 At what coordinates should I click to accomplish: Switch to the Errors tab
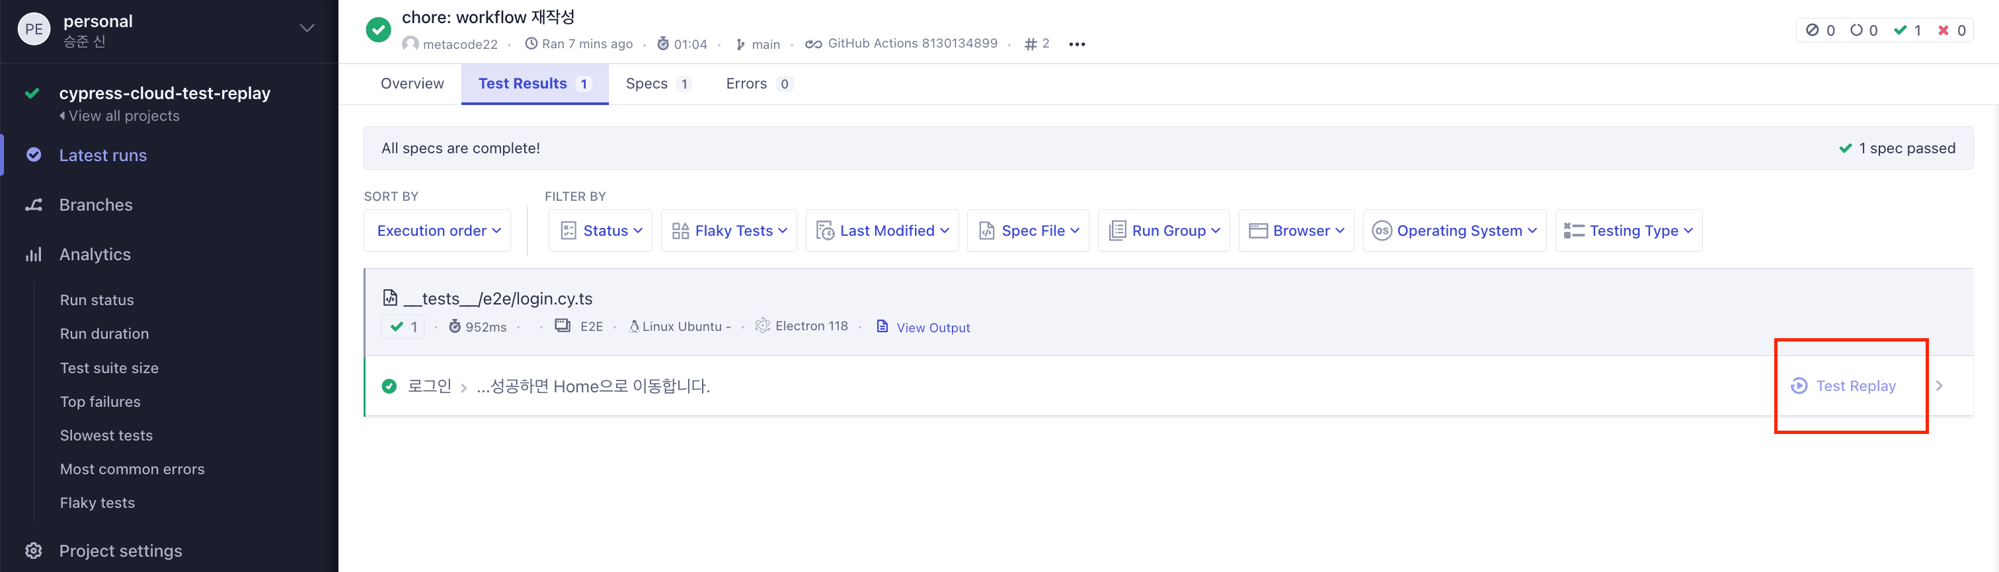click(758, 84)
